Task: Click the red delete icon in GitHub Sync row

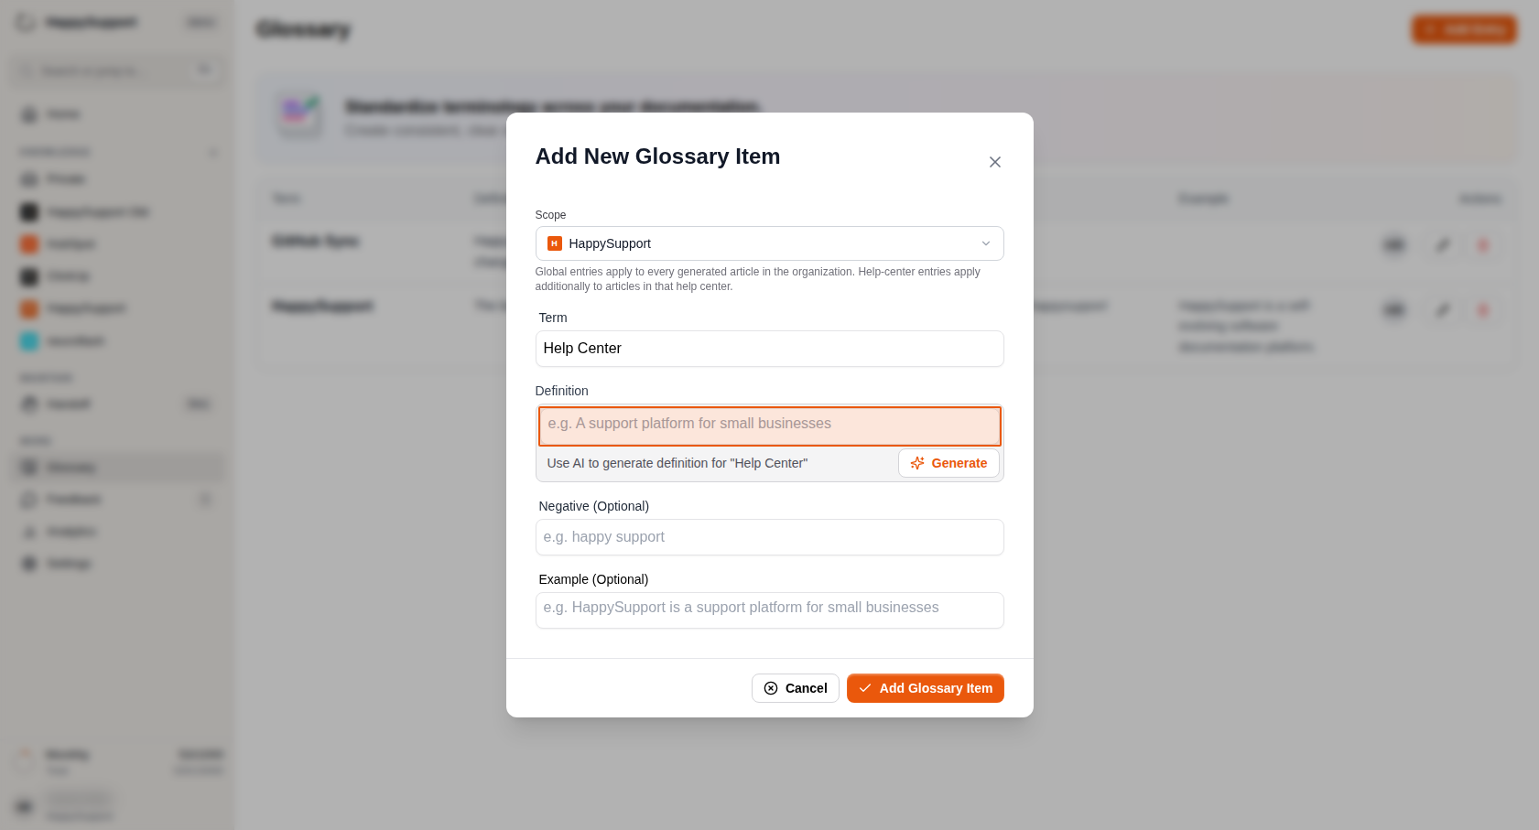Action: (x=1483, y=245)
